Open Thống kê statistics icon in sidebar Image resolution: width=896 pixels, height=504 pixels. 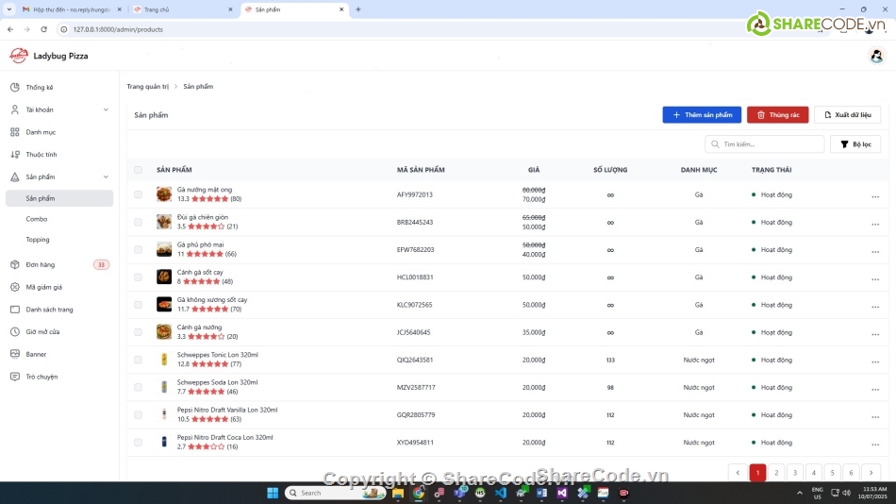tap(15, 87)
